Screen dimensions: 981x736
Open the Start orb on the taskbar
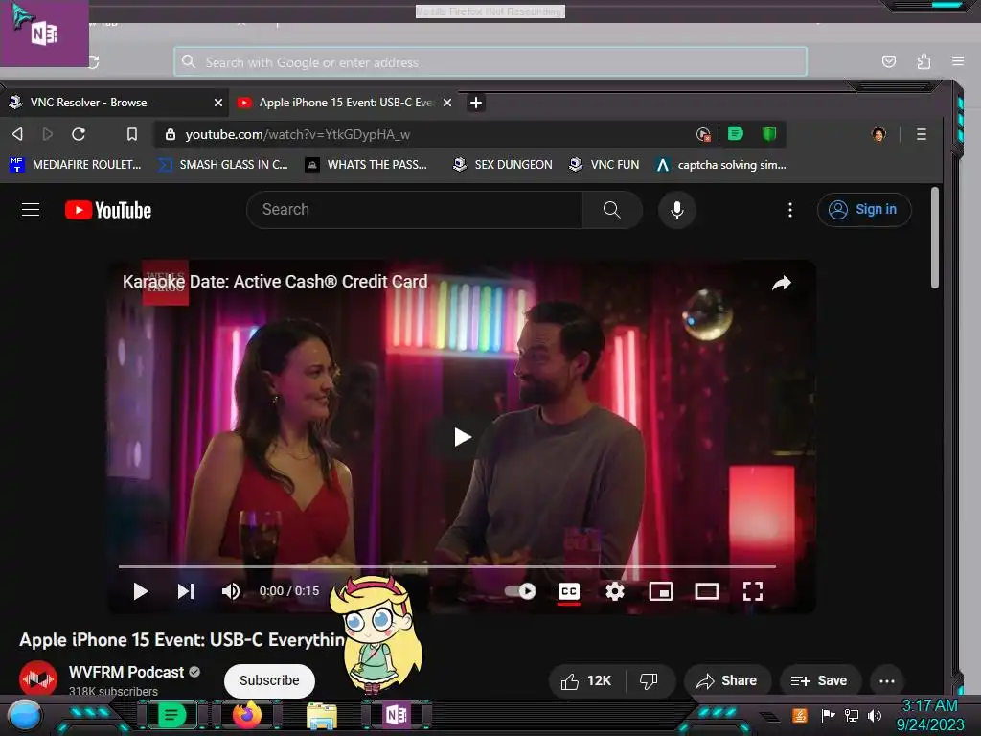click(x=25, y=715)
